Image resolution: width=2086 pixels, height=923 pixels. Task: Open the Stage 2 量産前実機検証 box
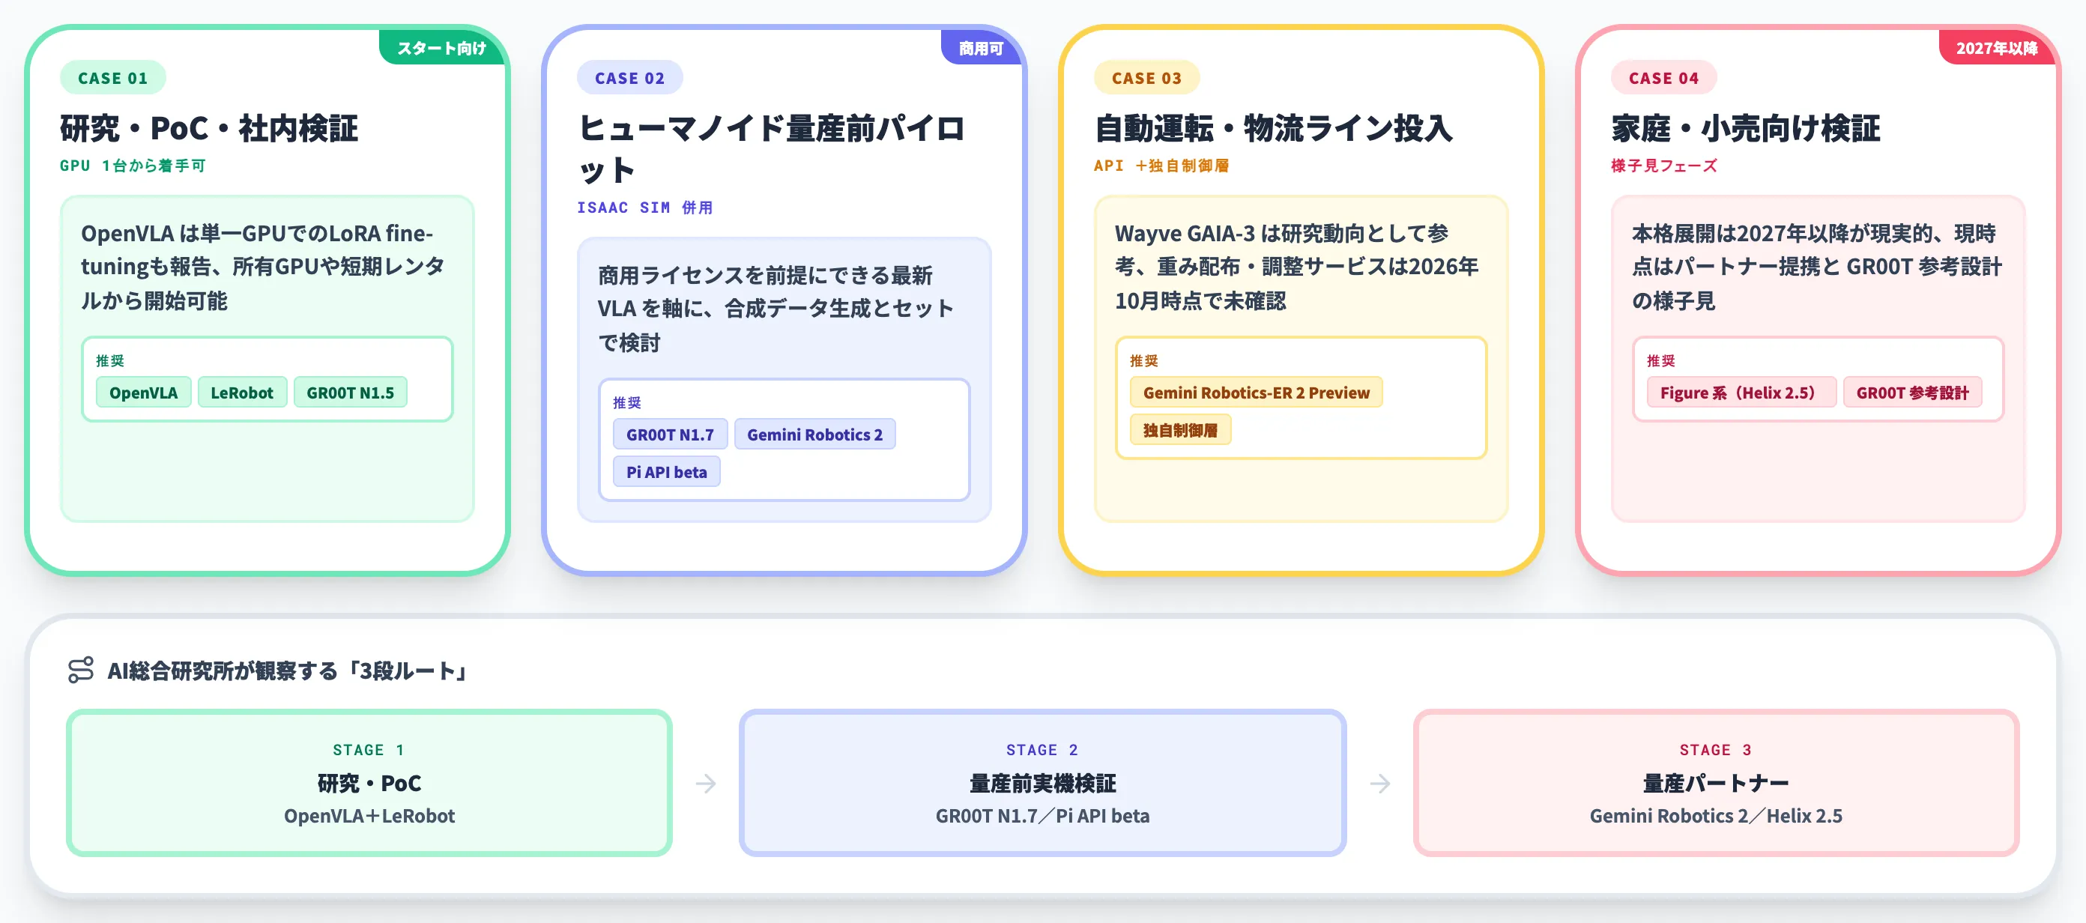[x=1042, y=783]
